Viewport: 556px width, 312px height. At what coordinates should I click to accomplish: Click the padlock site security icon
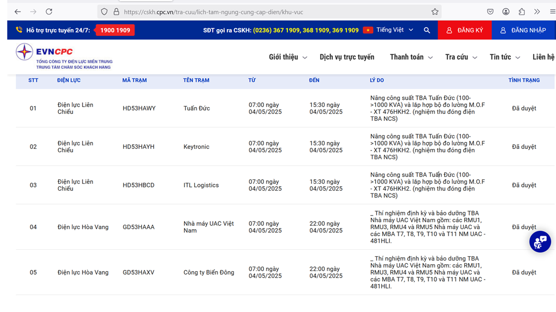point(116,11)
